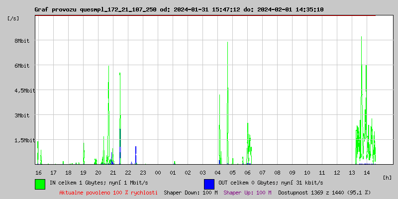Viewport: 398px width, 199px height.
Task: Select the 6Mbit y-axis label
Action: (21, 66)
